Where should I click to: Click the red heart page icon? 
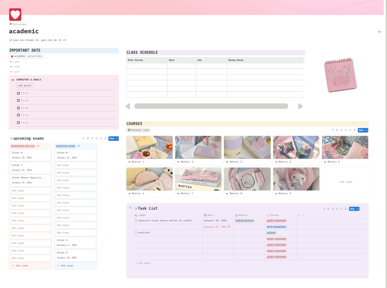[x=15, y=15]
